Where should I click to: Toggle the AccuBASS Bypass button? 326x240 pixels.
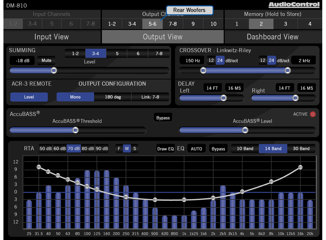coord(163,118)
